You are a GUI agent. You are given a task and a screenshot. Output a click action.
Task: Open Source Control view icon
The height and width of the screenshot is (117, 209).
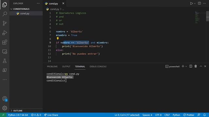point(5,23)
